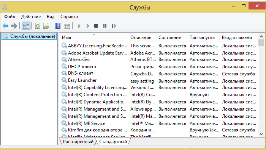Sort by the Имя column header
Viewport: 266px width, 150px height.
pos(94,37)
